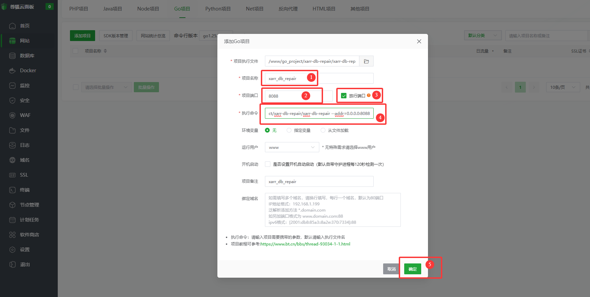Switch to the 反向代理 tab
The image size is (590, 297).
click(288, 9)
